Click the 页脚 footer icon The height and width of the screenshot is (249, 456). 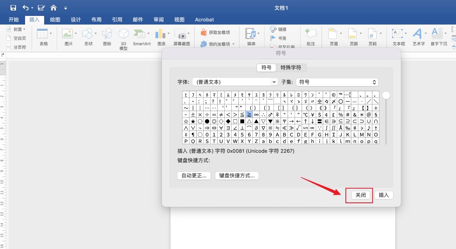point(353,34)
